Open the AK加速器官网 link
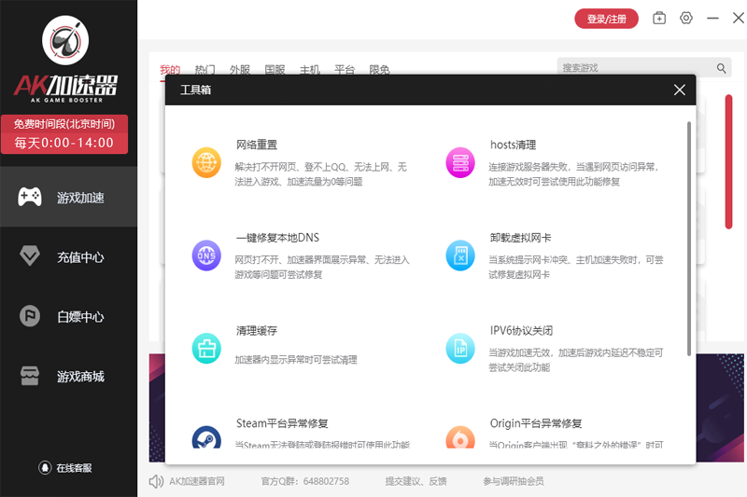The image size is (747, 497). click(196, 481)
